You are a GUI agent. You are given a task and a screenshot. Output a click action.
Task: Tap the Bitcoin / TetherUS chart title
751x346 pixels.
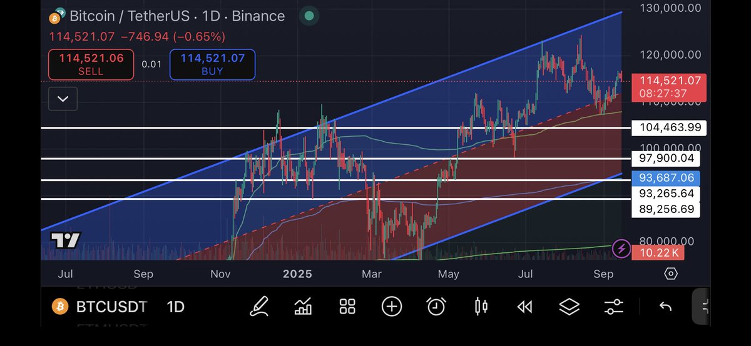[x=177, y=16]
